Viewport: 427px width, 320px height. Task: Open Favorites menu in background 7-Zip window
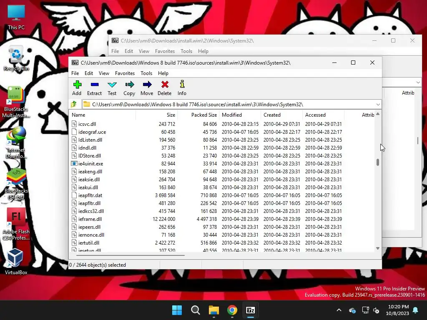coord(165,51)
